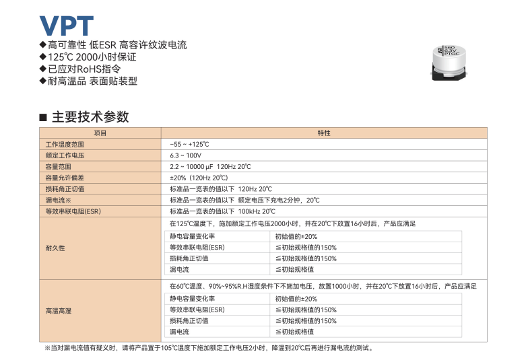Select the 特性 column header
The width and height of the screenshot is (524, 358).
pyautogui.click(x=324, y=133)
